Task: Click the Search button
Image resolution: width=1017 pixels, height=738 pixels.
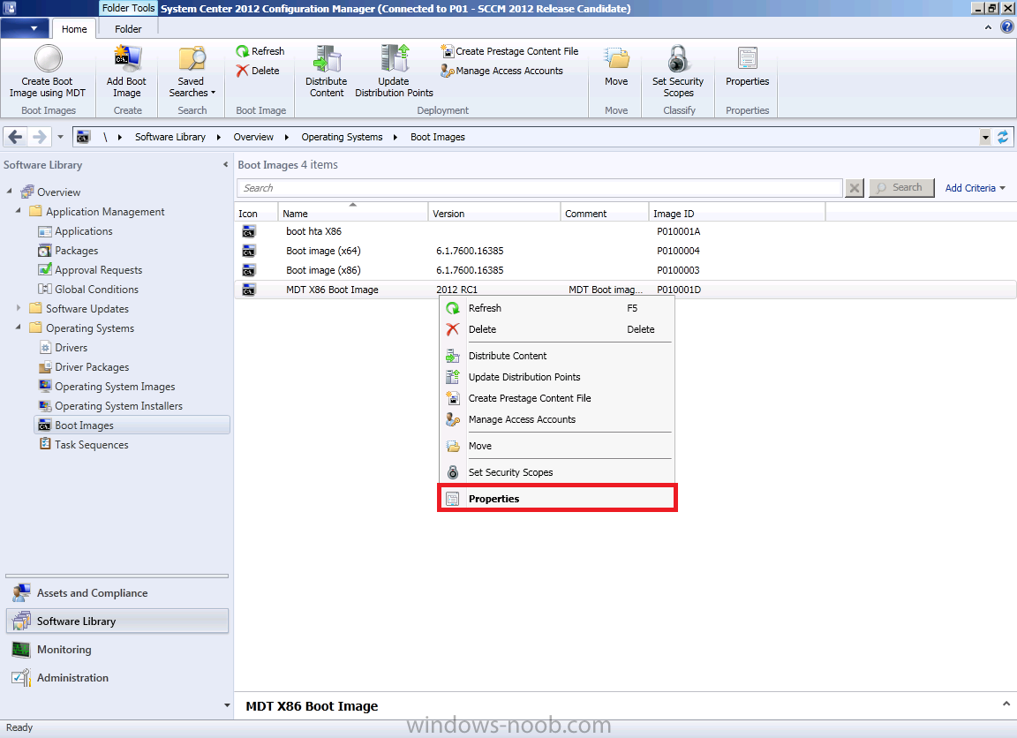Action: (901, 188)
